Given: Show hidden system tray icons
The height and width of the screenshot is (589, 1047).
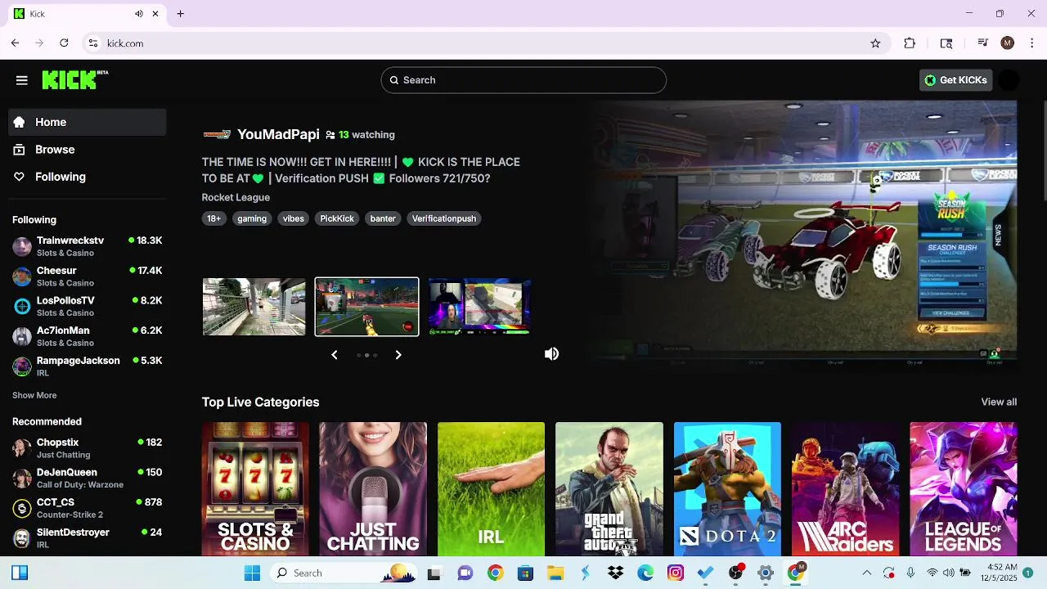Looking at the screenshot, I should pyautogui.click(x=867, y=573).
